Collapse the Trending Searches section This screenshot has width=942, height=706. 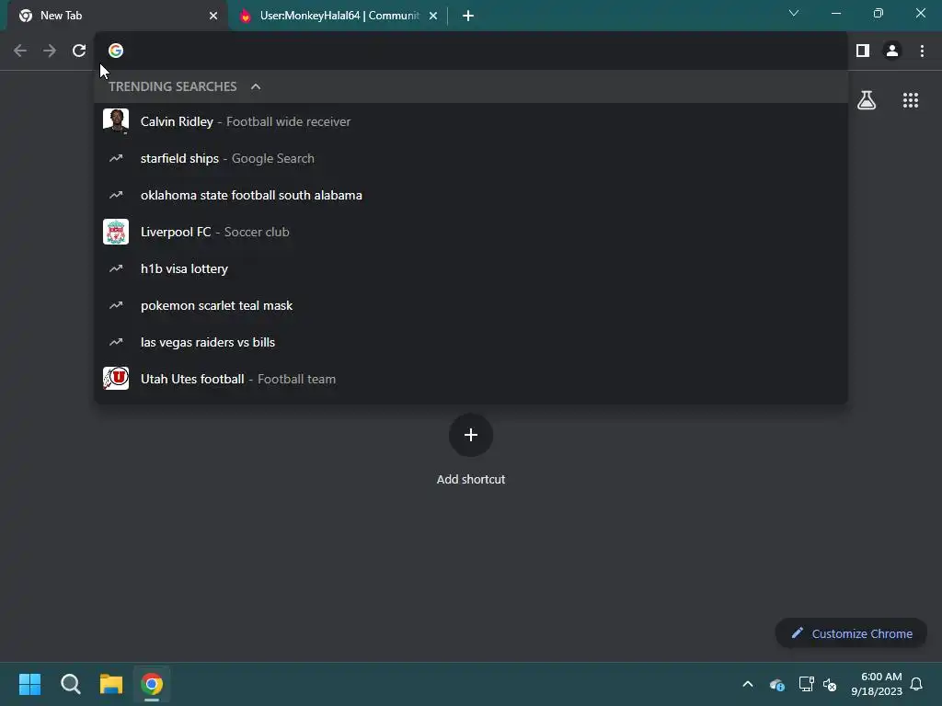[x=256, y=86]
